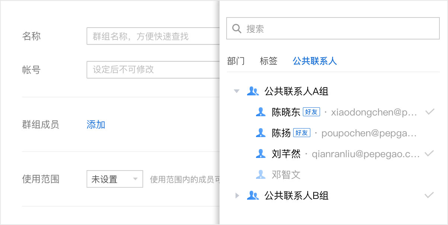Select the 公共联系人 tab label
The image size is (448, 225).
point(314,61)
